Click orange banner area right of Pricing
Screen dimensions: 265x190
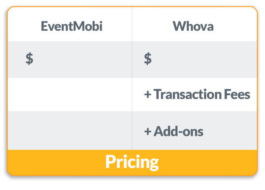pos(208,162)
